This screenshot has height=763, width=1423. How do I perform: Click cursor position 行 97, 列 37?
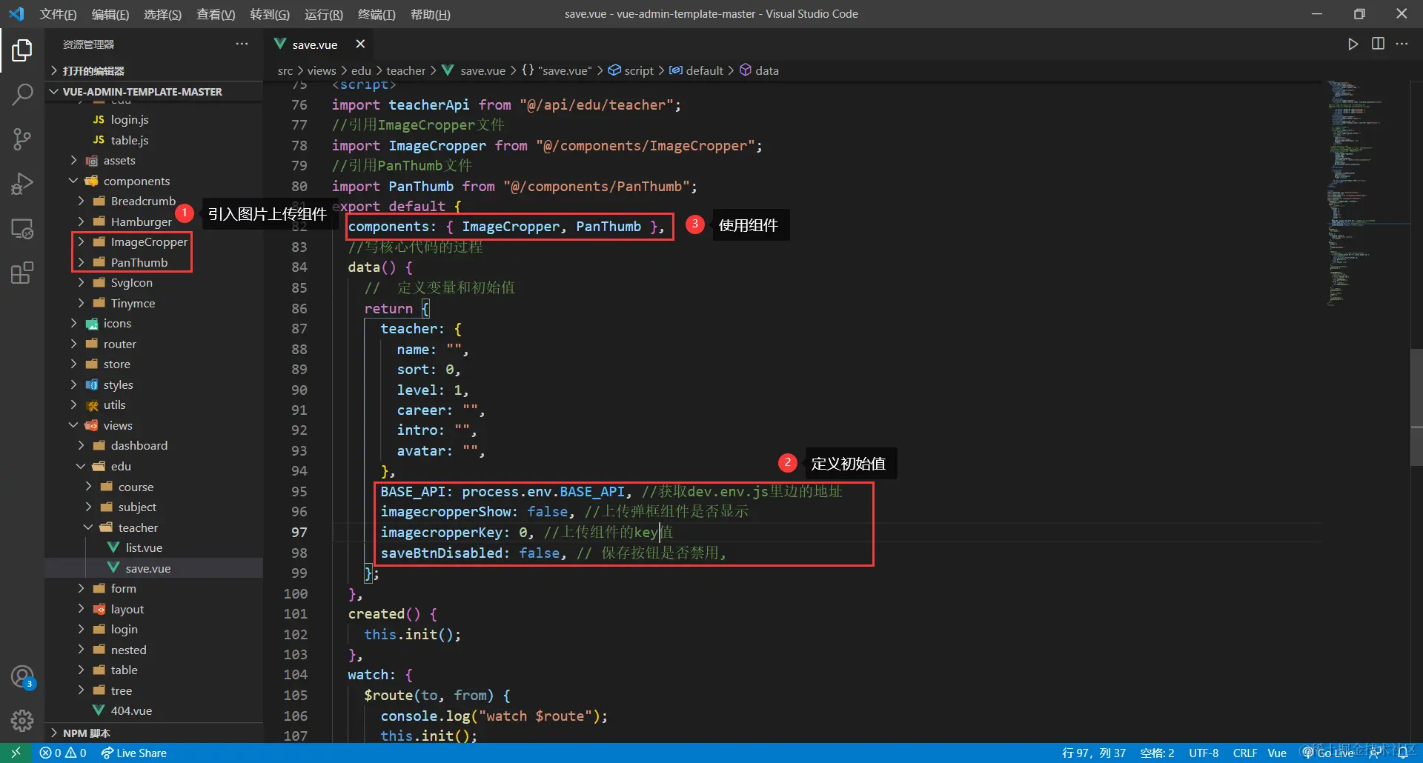(x=1093, y=753)
